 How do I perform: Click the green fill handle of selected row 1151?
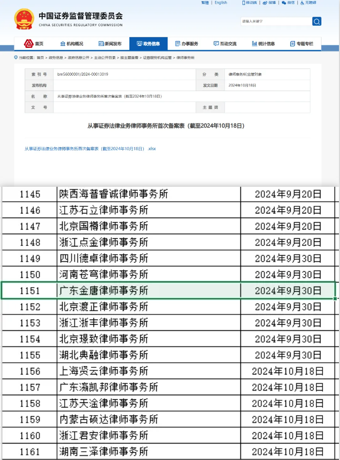335,298
